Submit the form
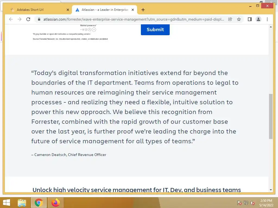 (155, 30)
